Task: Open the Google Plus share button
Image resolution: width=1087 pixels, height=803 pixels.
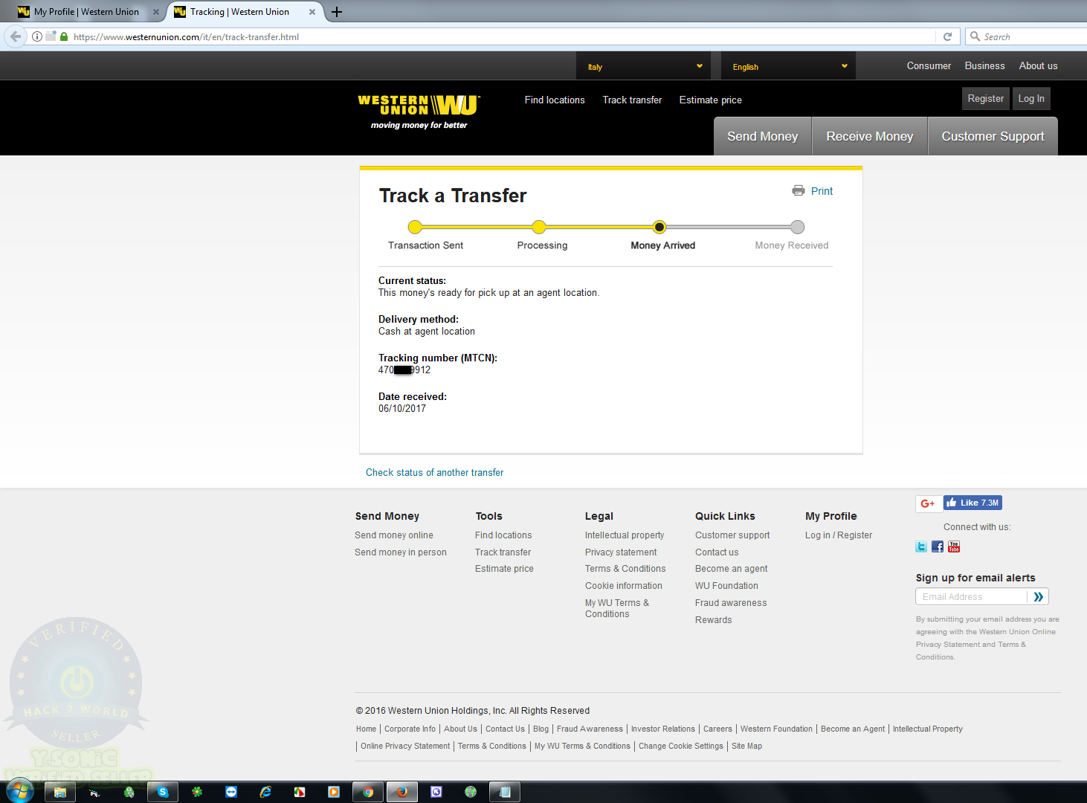Action: tap(929, 503)
